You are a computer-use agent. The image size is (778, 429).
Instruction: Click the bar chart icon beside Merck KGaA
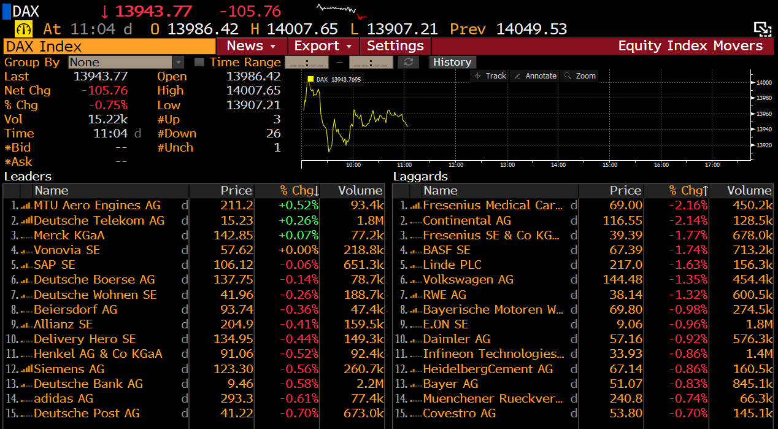coord(26,235)
